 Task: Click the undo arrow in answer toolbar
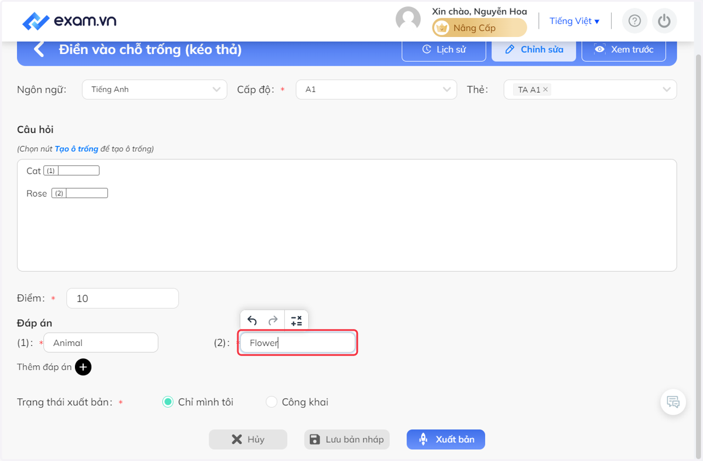(252, 320)
